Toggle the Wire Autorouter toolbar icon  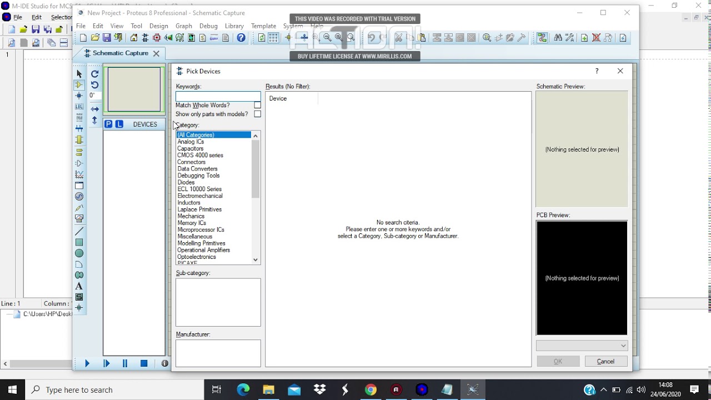pyautogui.click(x=542, y=38)
